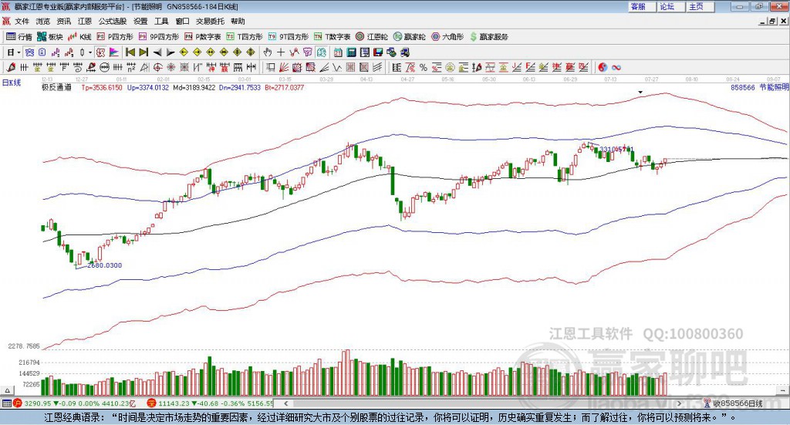790x425 pixels.
Task: Click the 极反通道 indicator name
Action: (x=56, y=87)
